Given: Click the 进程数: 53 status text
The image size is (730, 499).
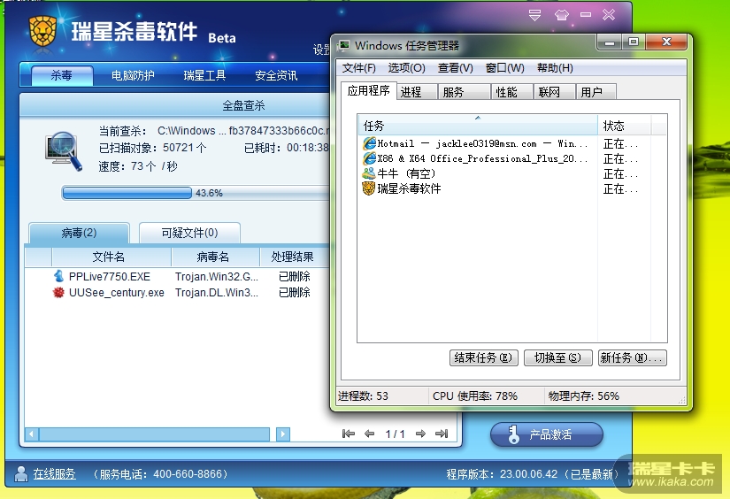Looking at the screenshot, I should 363,396.
